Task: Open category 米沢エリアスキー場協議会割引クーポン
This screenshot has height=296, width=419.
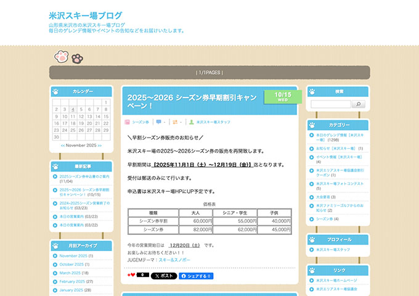Action: [340, 173]
